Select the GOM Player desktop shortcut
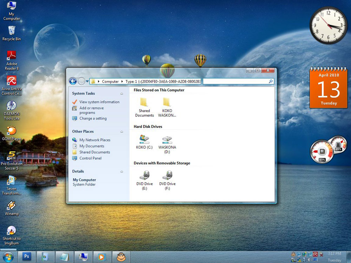351x263 pixels. [x=12, y=133]
